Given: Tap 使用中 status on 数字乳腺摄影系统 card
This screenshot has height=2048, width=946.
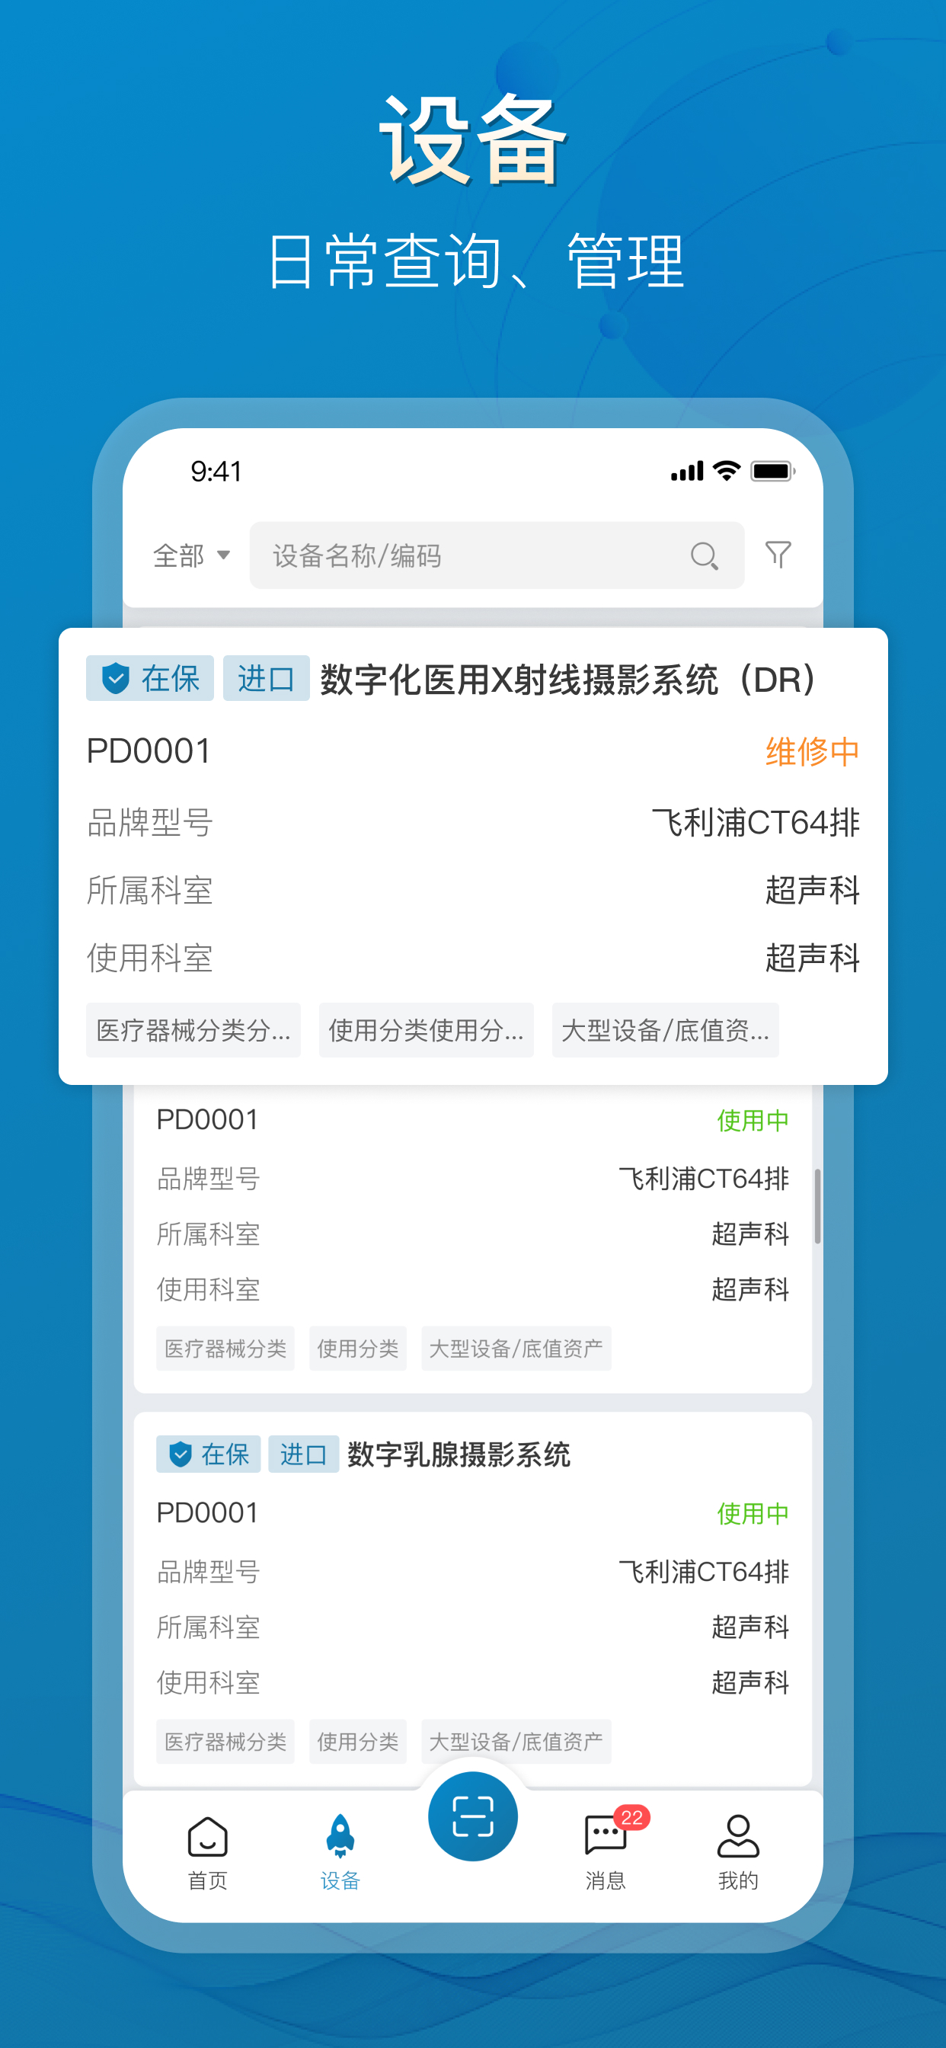Looking at the screenshot, I should pos(753,1513).
